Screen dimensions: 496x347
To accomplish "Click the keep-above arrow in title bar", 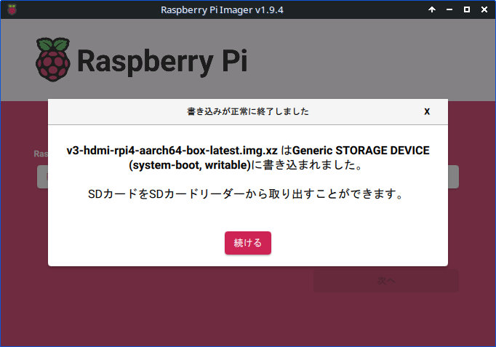I will 432,9.
